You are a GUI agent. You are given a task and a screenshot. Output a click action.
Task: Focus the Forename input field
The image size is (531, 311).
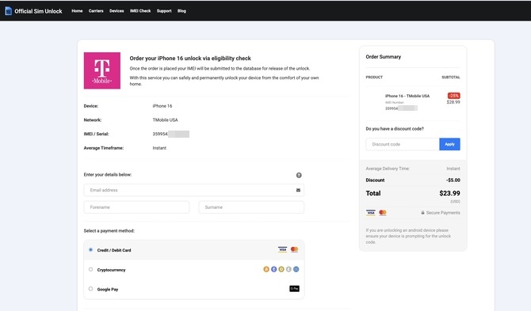pyautogui.click(x=136, y=207)
